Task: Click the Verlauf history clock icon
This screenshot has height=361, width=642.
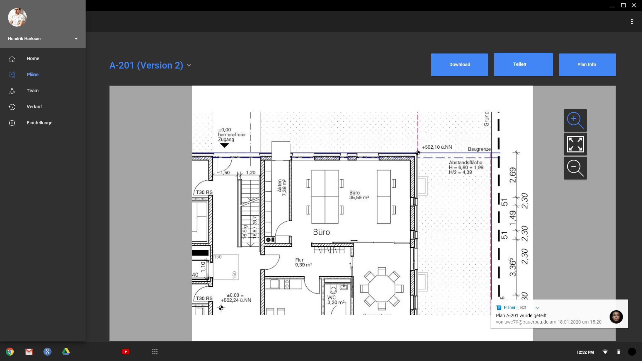Action: (x=12, y=107)
